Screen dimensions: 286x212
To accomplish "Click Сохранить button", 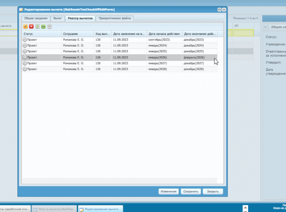I will click(191, 191).
